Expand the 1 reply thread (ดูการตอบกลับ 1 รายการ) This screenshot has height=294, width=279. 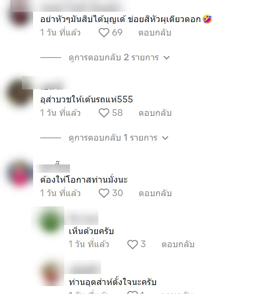click(113, 138)
